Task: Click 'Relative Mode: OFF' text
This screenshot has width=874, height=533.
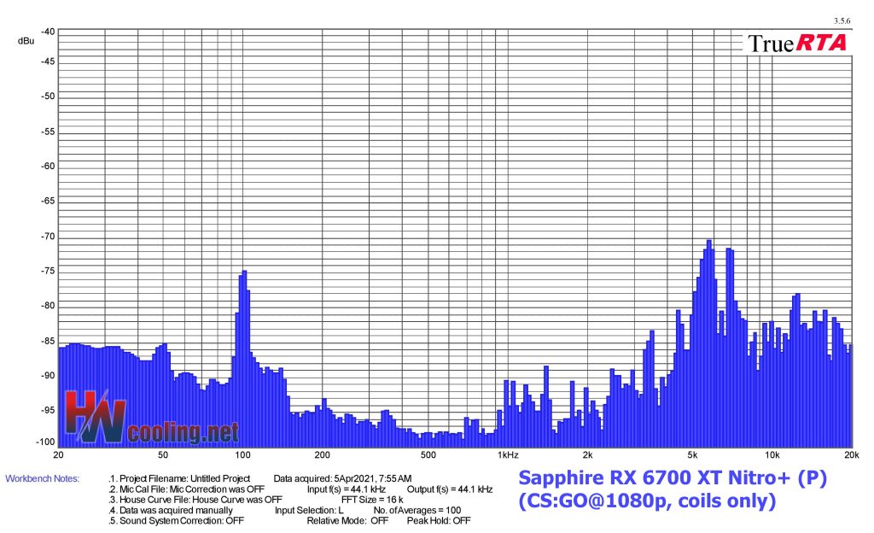Action: click(347, 521)
